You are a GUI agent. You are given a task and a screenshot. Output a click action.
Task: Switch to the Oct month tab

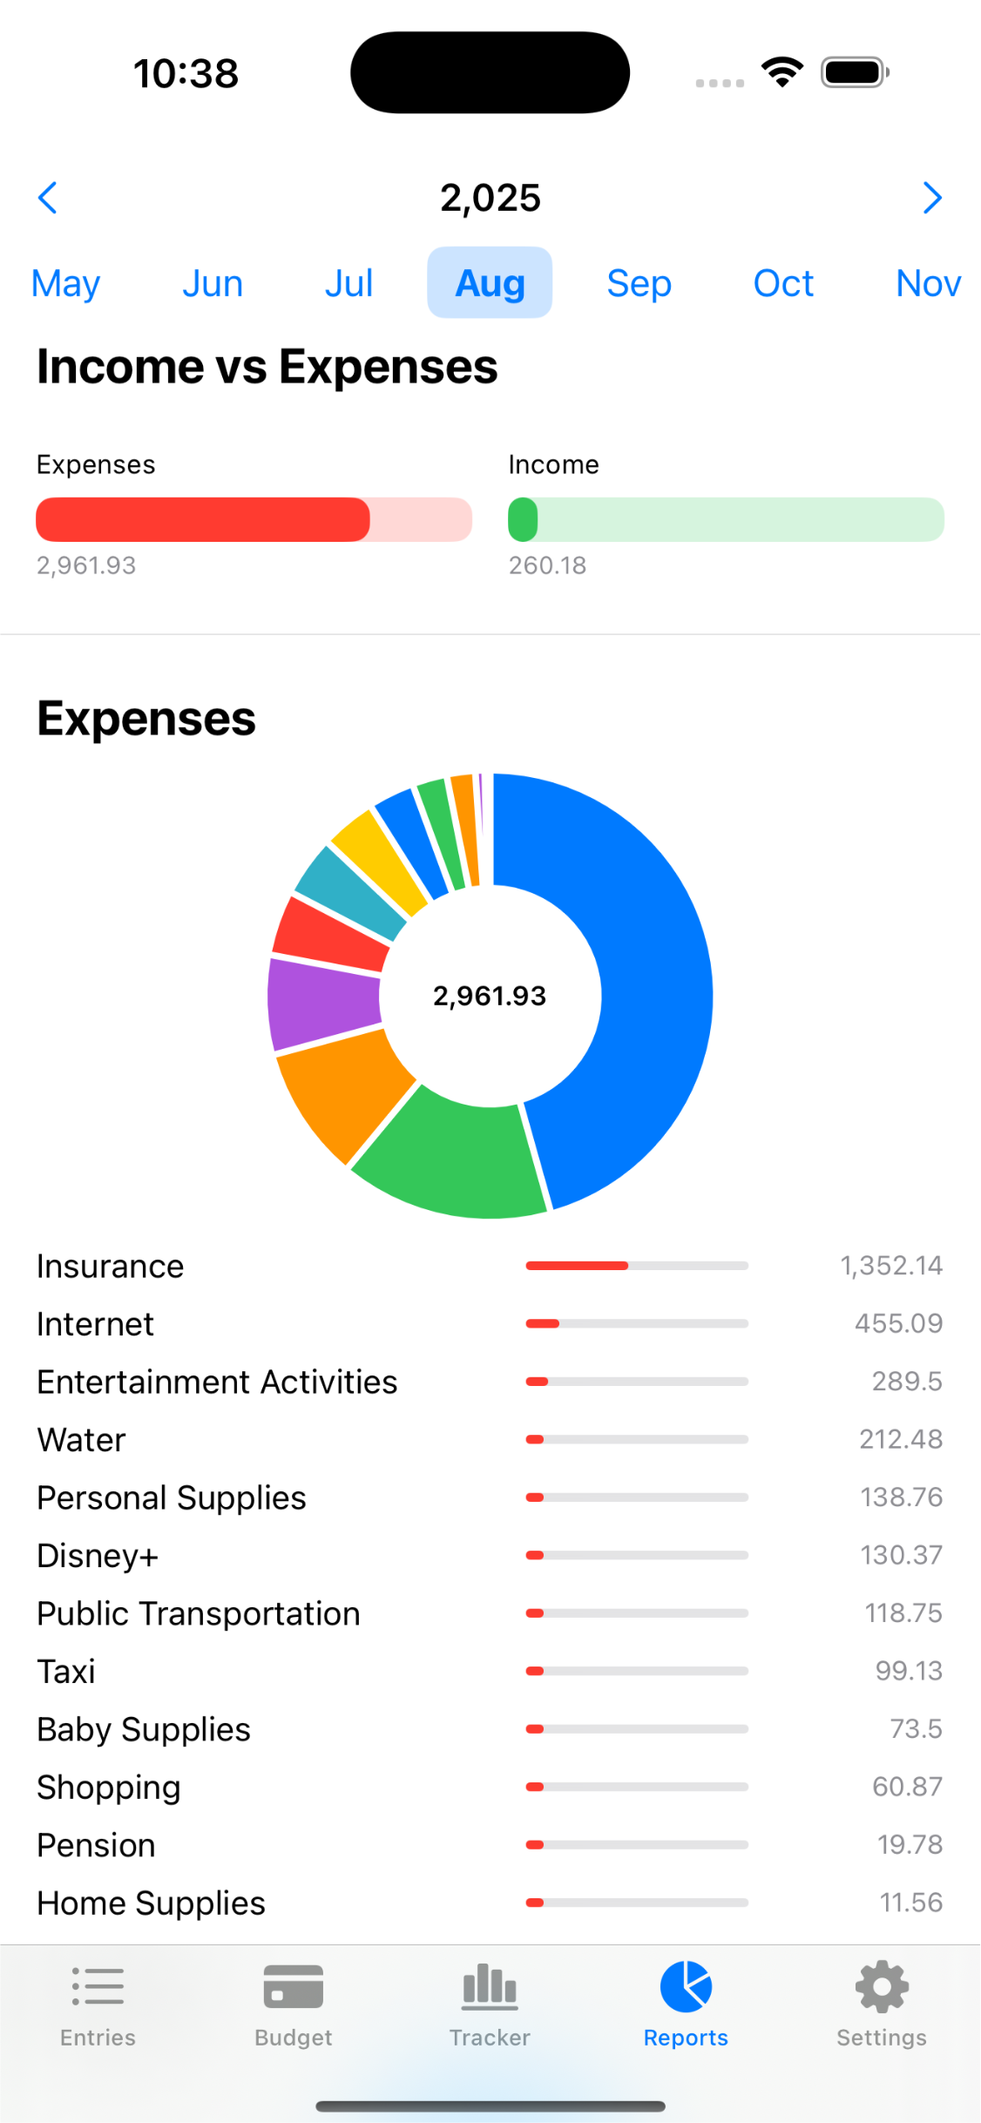[783, 283]
